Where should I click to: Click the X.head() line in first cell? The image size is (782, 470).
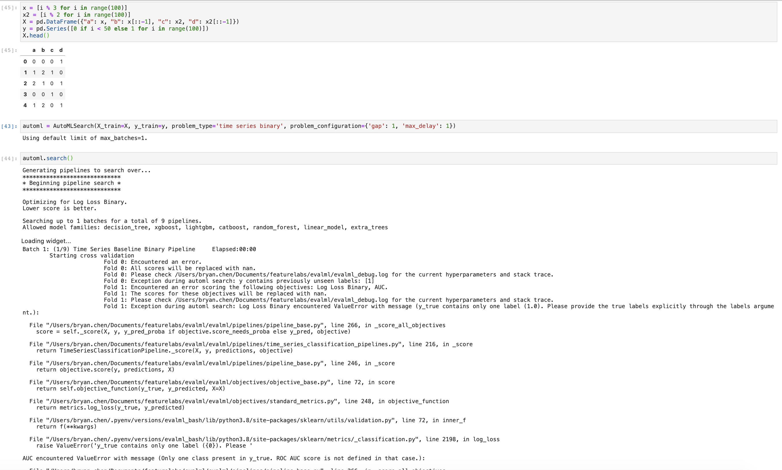pos(36,35)
